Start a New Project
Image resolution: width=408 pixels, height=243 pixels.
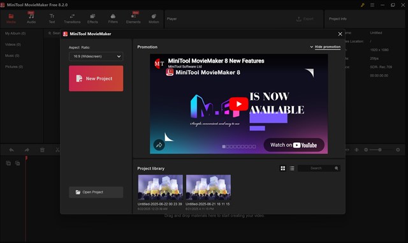(96, 78)
